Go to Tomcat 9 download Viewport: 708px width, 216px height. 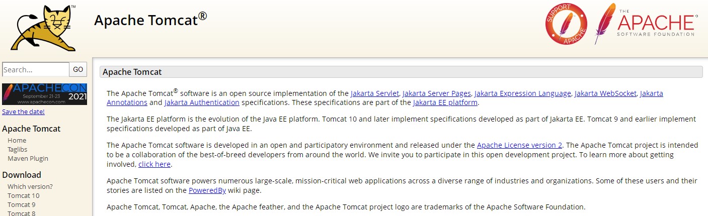click(22, 205)
